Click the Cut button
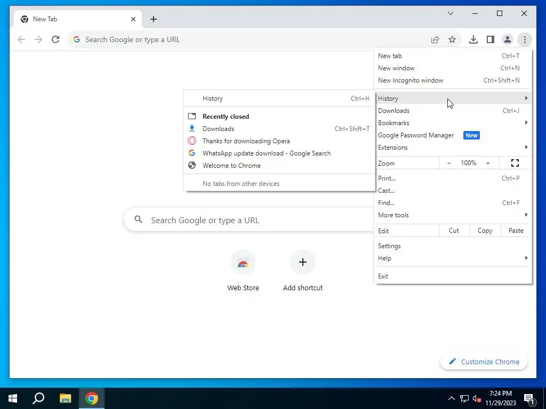Image resolution: width=546 pixels, height=409 pixels. pos(454,230)
